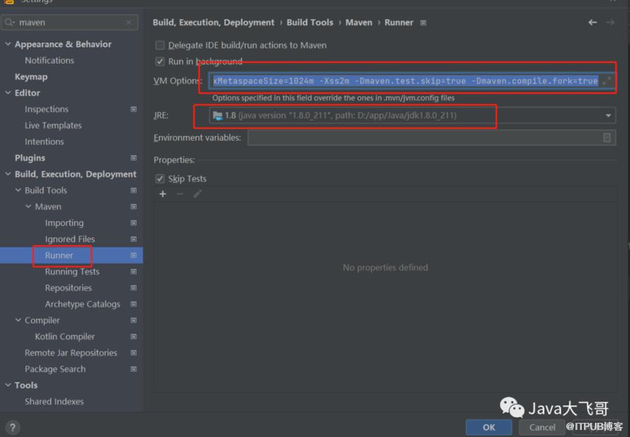Select the JRE 1.8 combo box
Image resolution: width=630 pixels, height=437 pixels.
tap(412, 115)
